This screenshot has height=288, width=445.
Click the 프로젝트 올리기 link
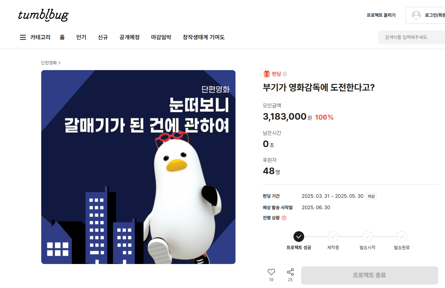pyautogui.click(x=381, y=15)
